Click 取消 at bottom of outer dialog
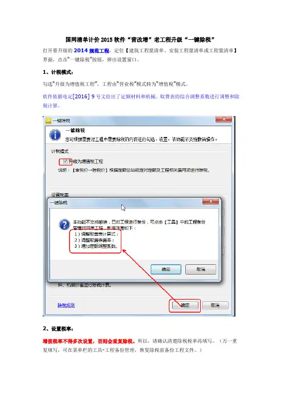Screen dimensions: 282x399 click(x=215, y=305)
